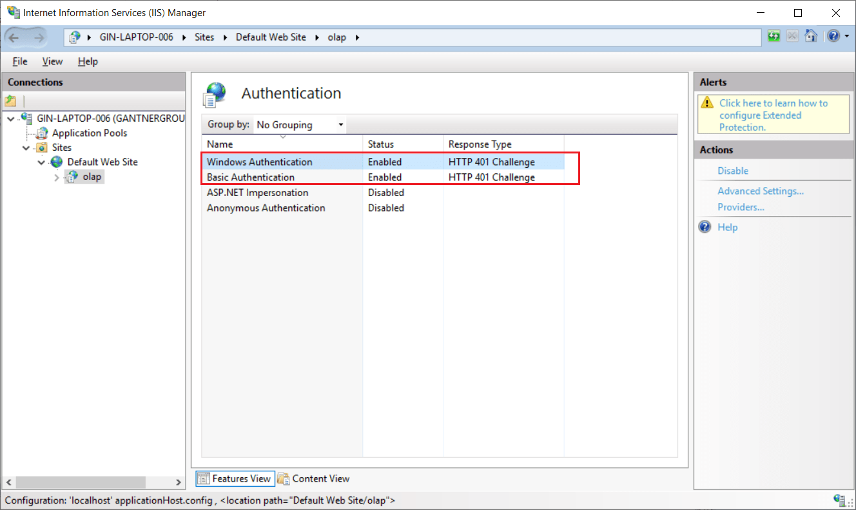Select Application Pools node
856x510 pixels.
click(90, 133)
